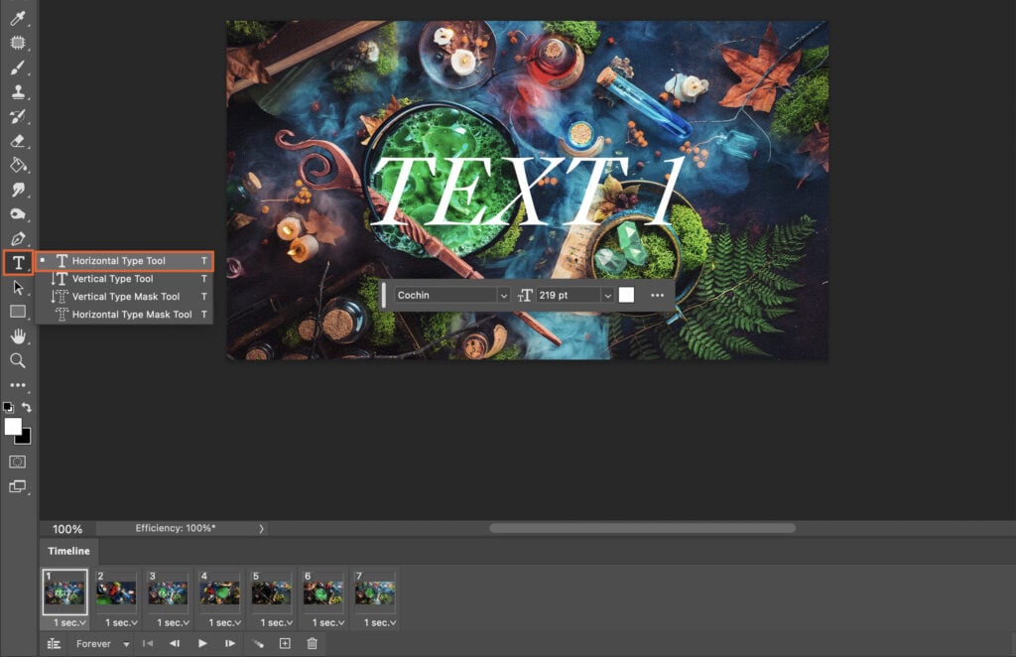This screenshot has width=1016, height=657.
Task: Select the Zoom tool
Action: 16,360
